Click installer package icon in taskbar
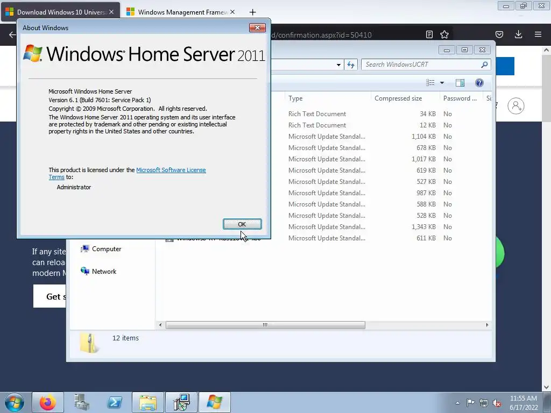The width and height of the screenshot is (551, 413). [x=181, y=402]
